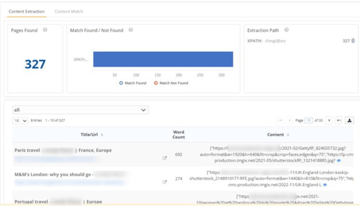Viewport: 360px width, 206px height.
Task: Sort table by Title/Url column
Action: pos(92,134)
